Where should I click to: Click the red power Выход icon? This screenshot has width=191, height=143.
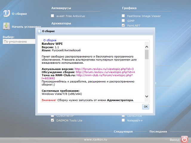pos(184,139)
